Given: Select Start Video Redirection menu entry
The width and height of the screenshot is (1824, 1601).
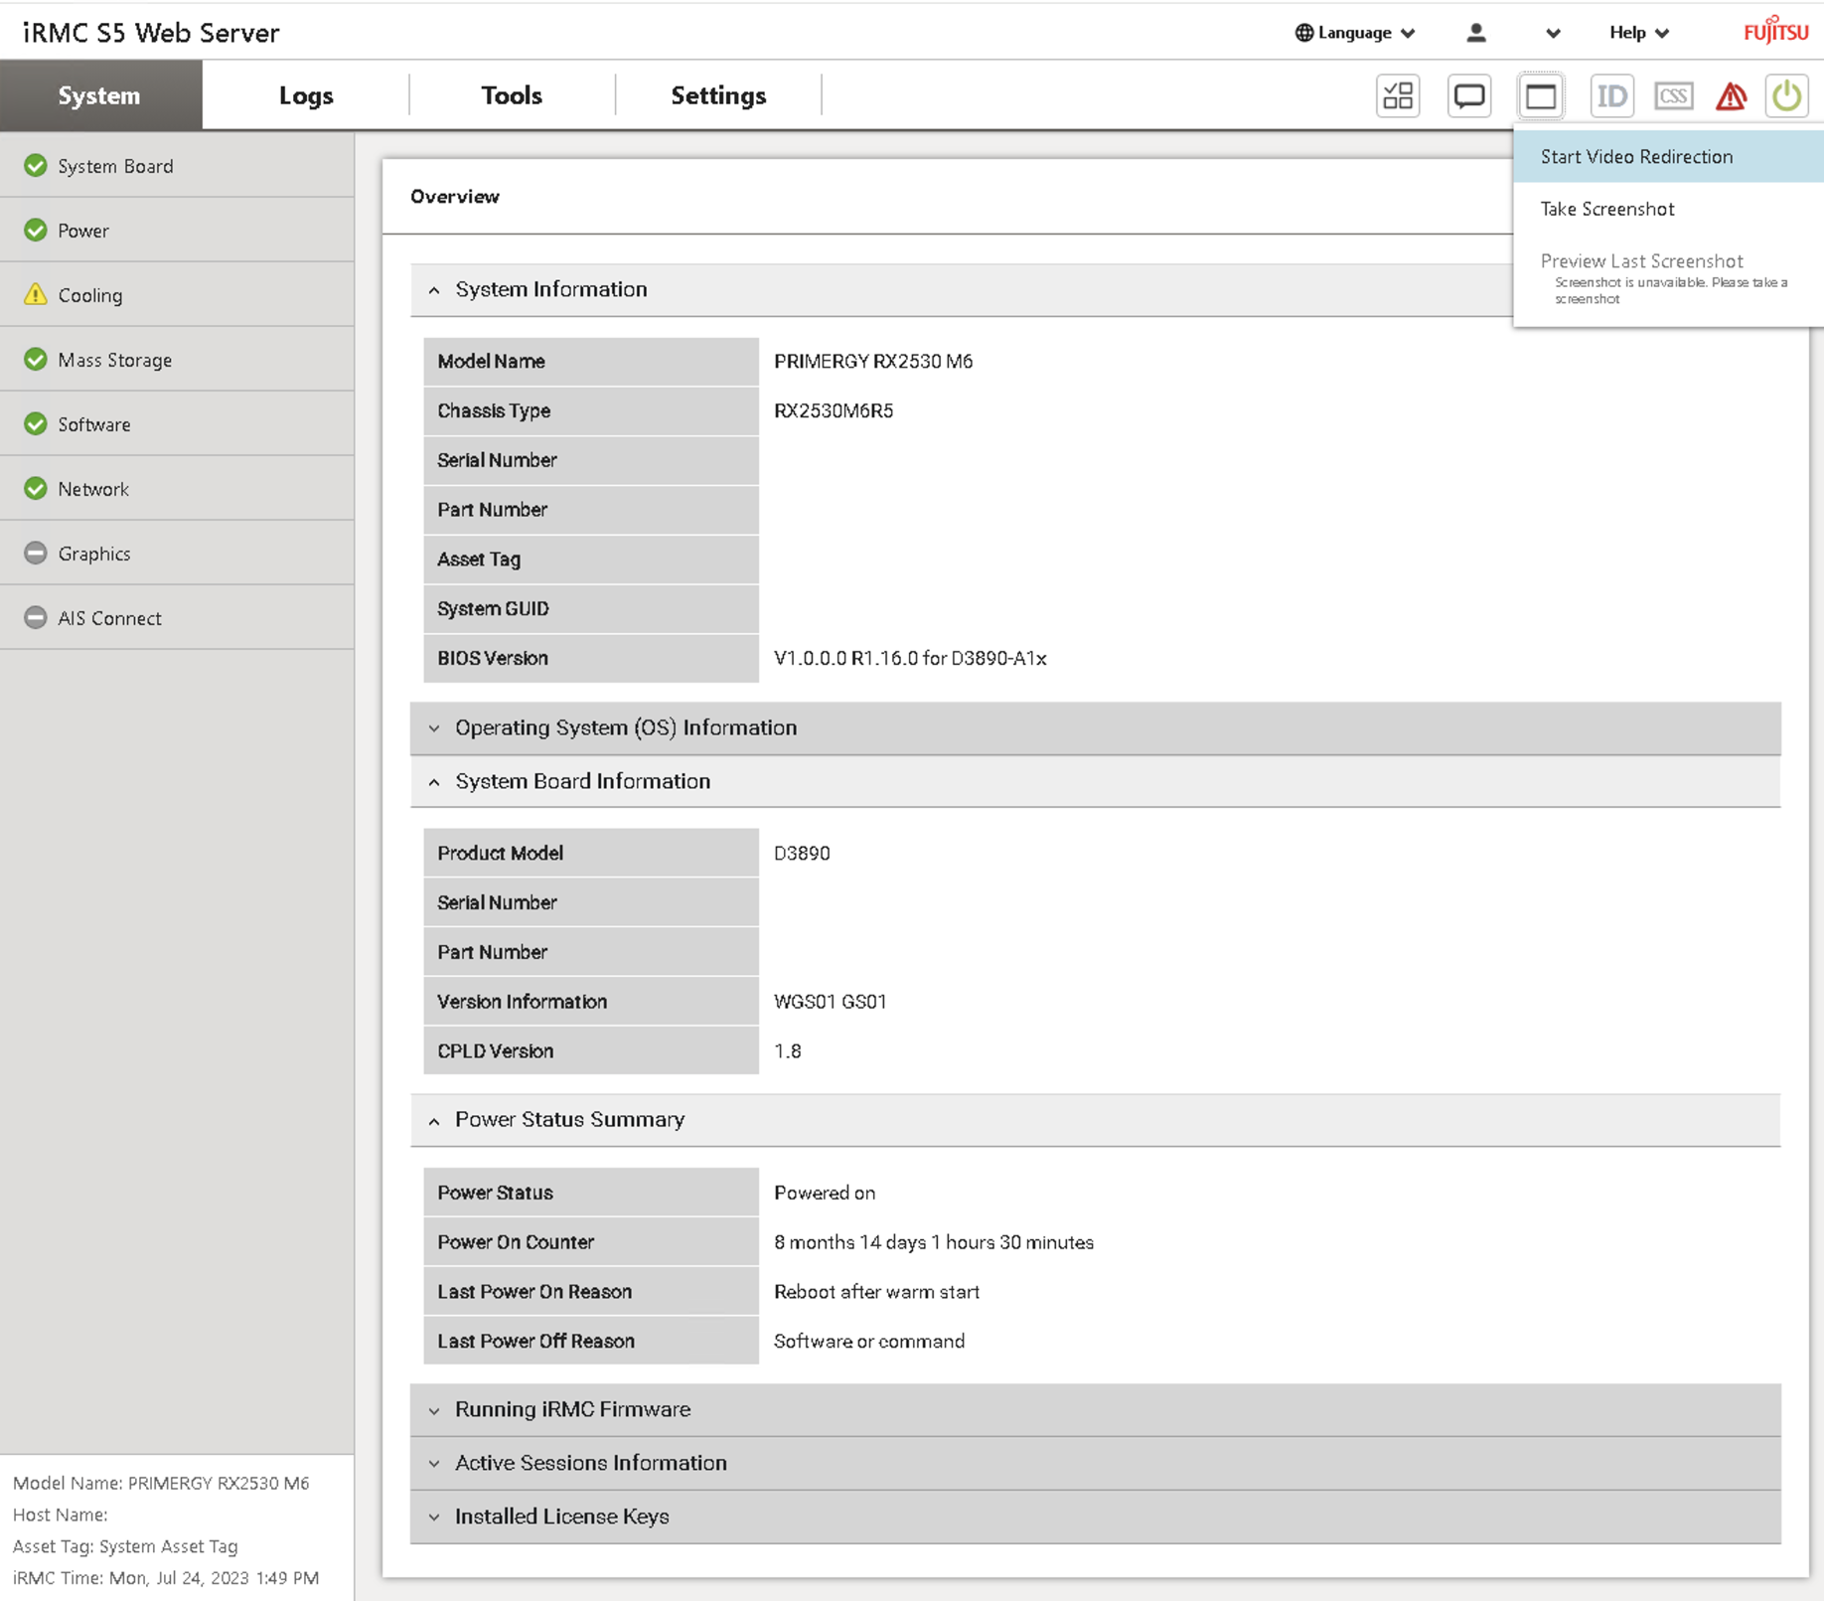Looking at the screenshot, I should pos(1668,156).
